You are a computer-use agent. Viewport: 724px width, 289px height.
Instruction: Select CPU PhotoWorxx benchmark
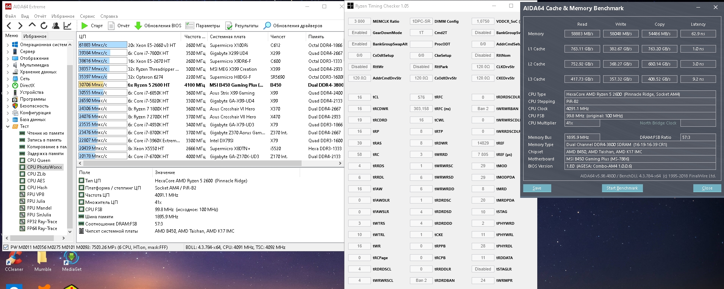[x=44, y=167]
